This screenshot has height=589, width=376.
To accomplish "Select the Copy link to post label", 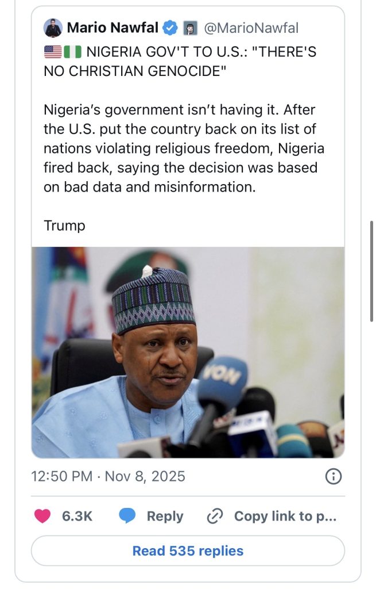I will (285, 516).
